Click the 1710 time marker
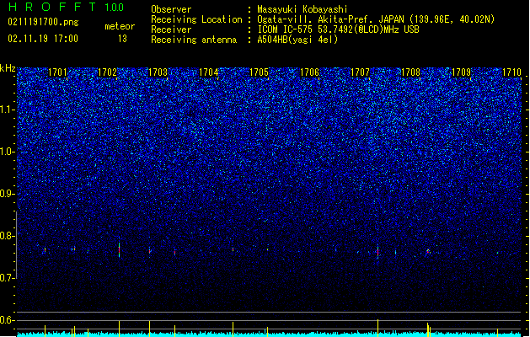530x337 pixels. click(x=511, y=72)
